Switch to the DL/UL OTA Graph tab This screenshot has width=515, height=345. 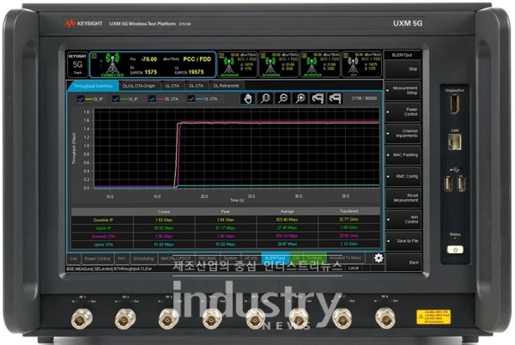139,86
